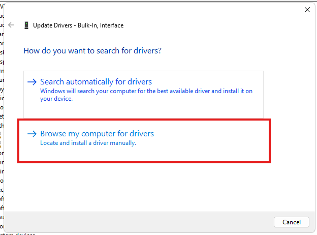Choose Search automatically for drivers
Screen dimensions: 317x235
tap(144, 95)
